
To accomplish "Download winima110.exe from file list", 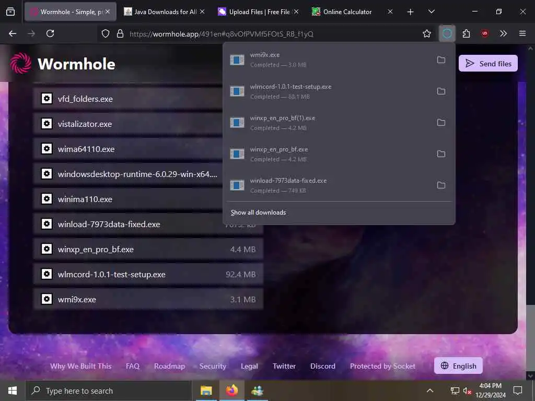I will [129, 199].
